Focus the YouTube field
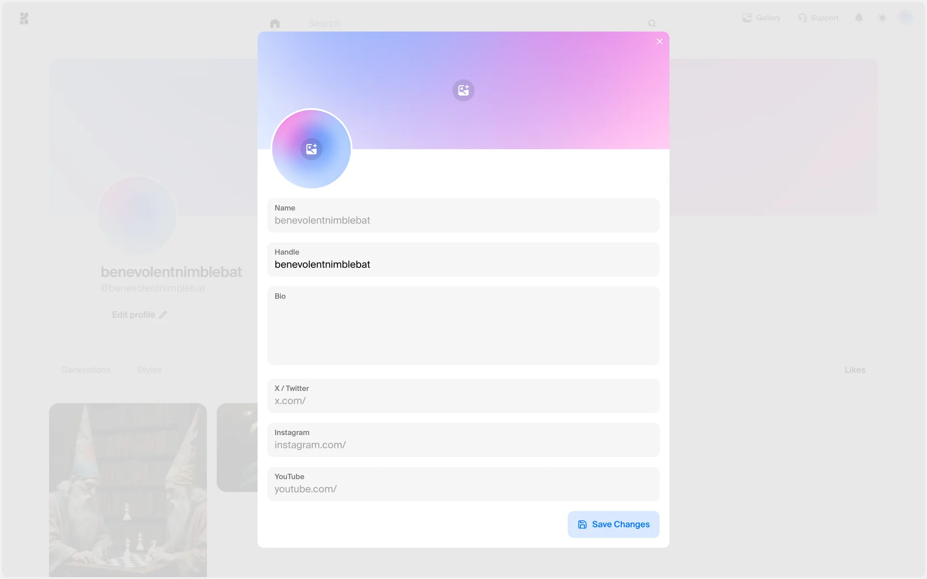 pos(463,489)
